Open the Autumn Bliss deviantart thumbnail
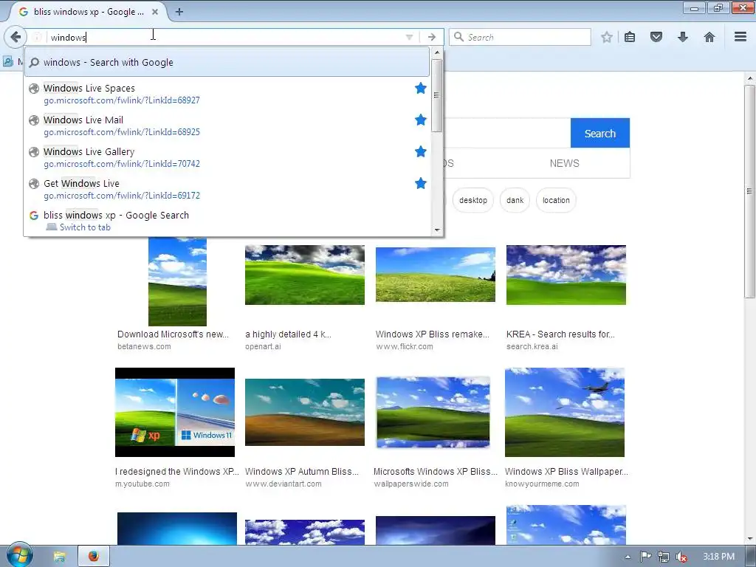 (x=305, y=412)
